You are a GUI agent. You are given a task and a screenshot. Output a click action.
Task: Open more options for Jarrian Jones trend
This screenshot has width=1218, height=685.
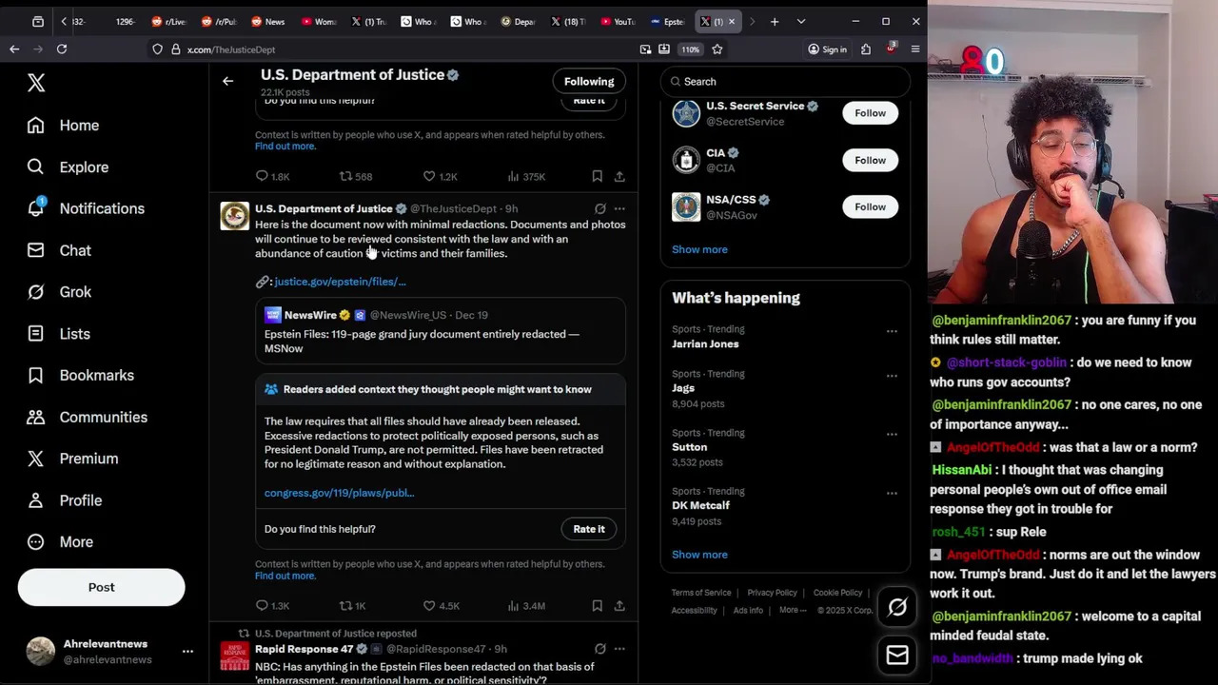(892, 331)
